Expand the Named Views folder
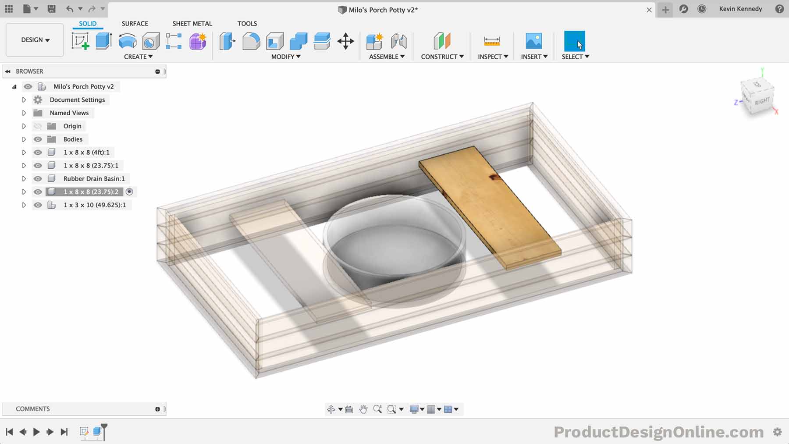789x444 pixels. pyautogui.click(x=24, y=113)
